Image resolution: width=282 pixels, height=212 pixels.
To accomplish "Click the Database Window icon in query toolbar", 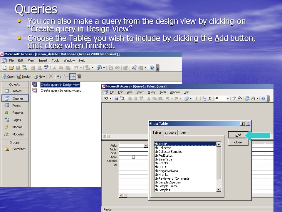I will coord(247,98).
